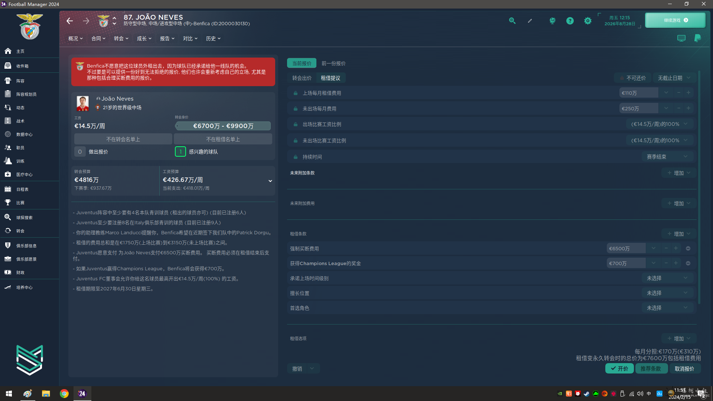Click the 强制买断费用 €6500万 input field
The height and width of the screenshot is (401, 713).
pyautogui.click(x=626, y=248)
